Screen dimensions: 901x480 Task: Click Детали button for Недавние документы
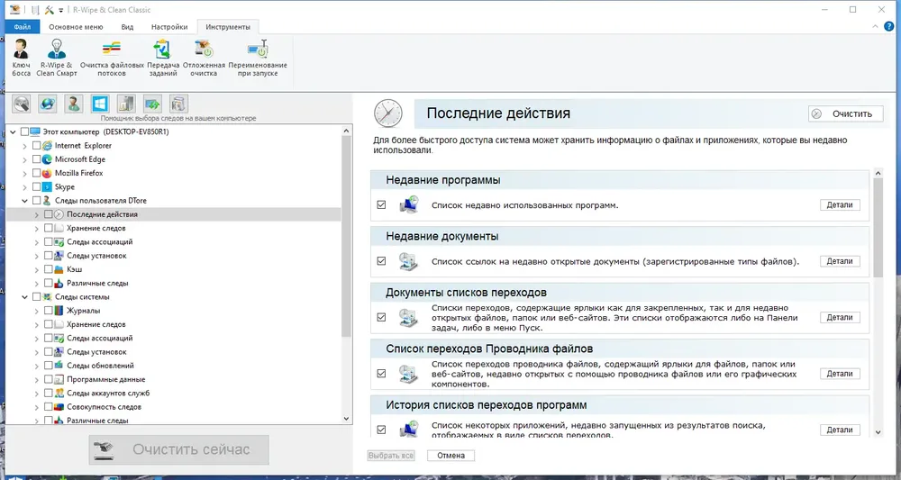point(840,261)
